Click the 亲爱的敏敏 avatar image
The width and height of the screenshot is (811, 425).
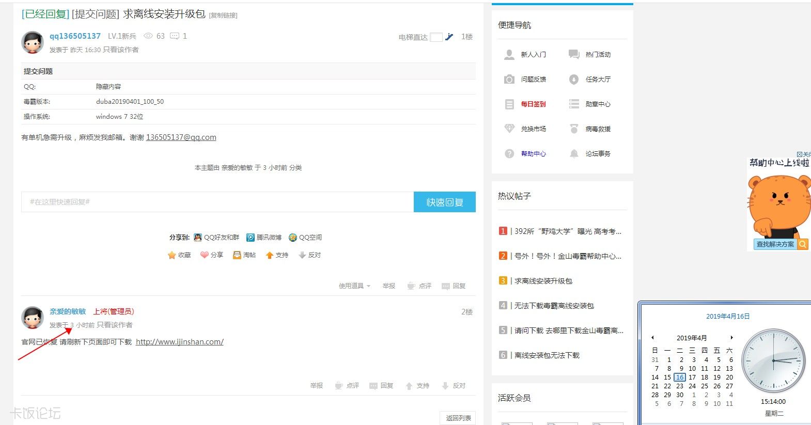click(33, 318)
